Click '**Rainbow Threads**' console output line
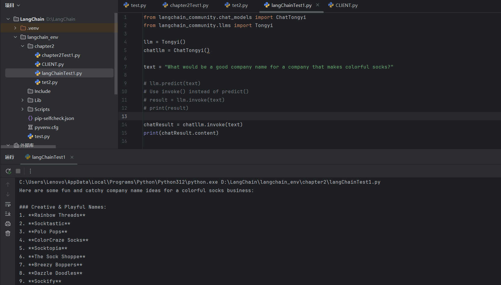This screenshot has height=285, width=501. (57, 215)
